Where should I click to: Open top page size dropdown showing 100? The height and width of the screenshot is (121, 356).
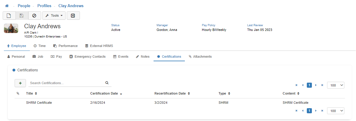click(x=335, y=85)
